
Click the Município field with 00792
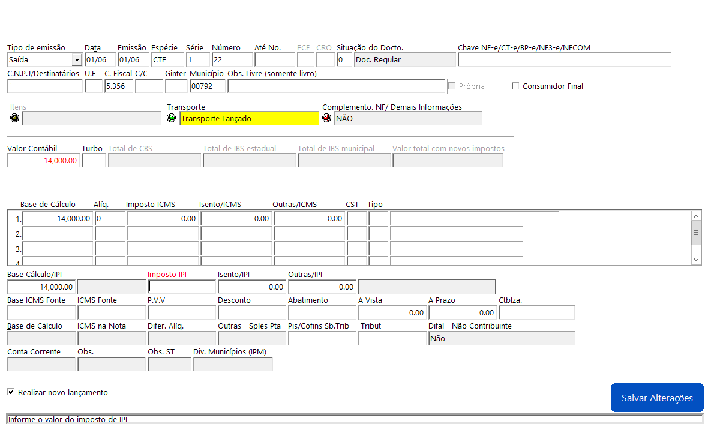(208, 86)
